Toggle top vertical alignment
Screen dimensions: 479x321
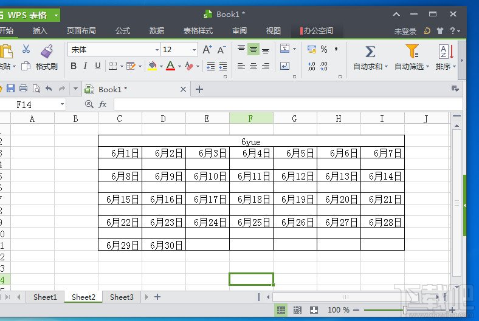241,49
